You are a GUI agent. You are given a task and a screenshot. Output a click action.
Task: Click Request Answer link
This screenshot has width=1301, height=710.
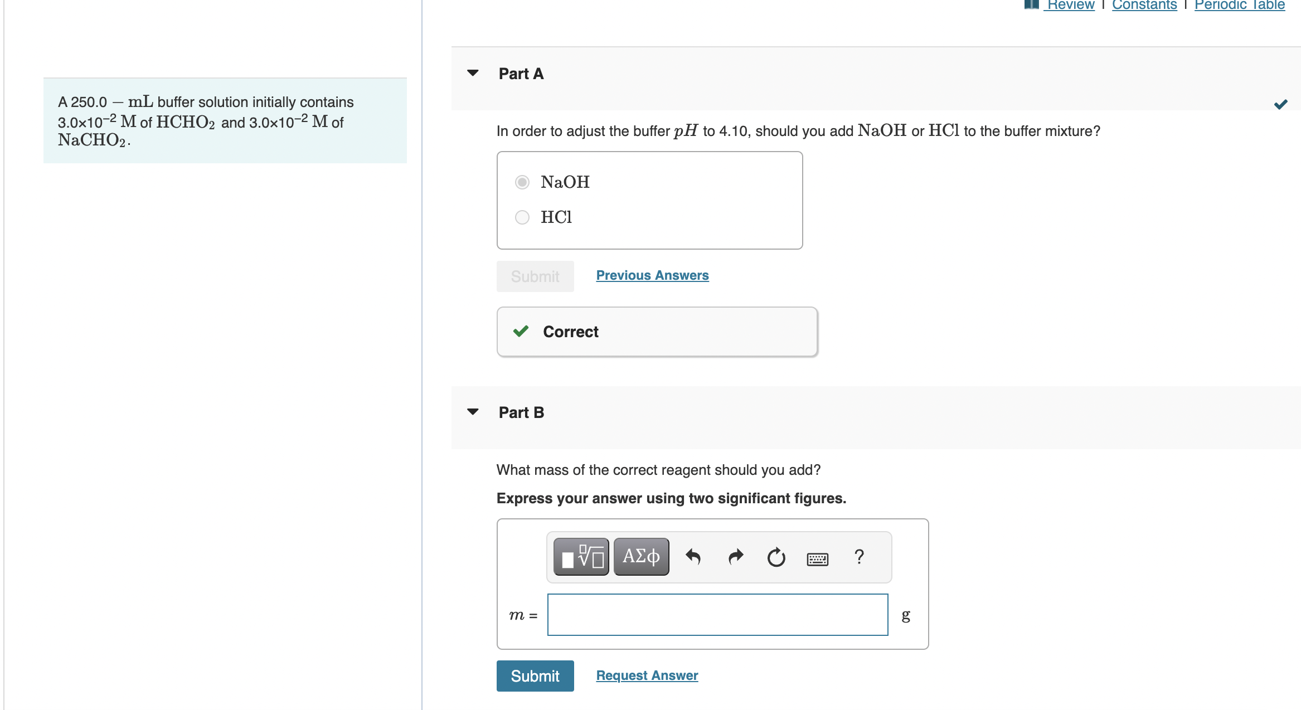click(647, 675)
